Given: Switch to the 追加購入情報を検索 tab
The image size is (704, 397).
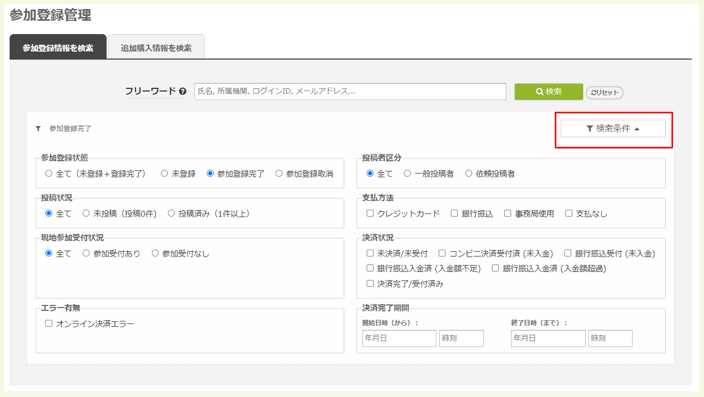Looking at the screenshot, I should click(156, 46).
